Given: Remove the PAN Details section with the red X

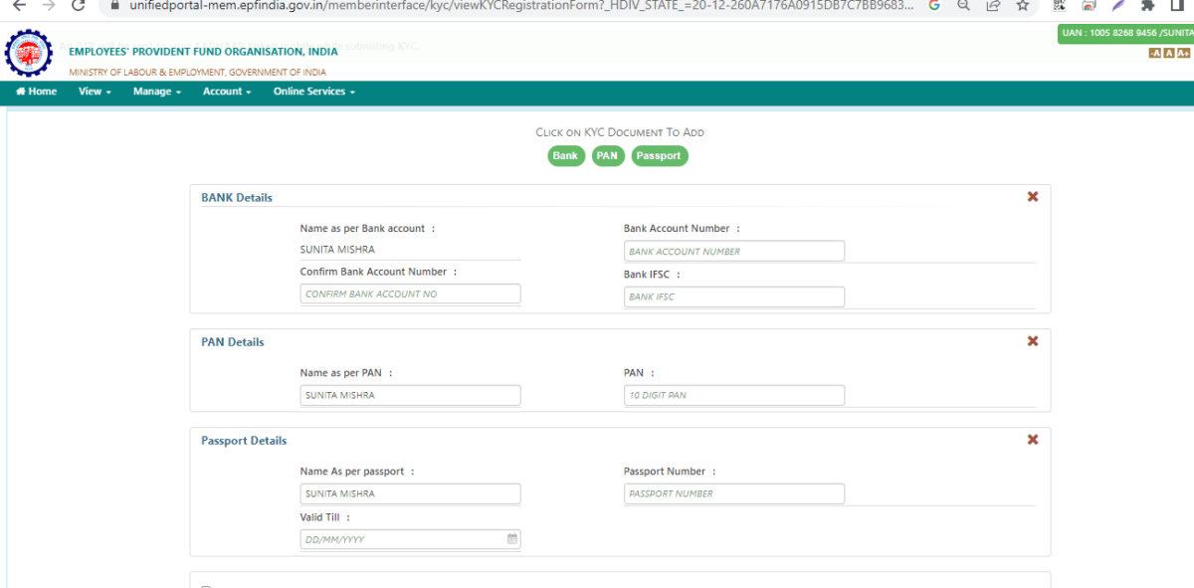Looking at the screenshot, I should click(x=1032, y=340).
